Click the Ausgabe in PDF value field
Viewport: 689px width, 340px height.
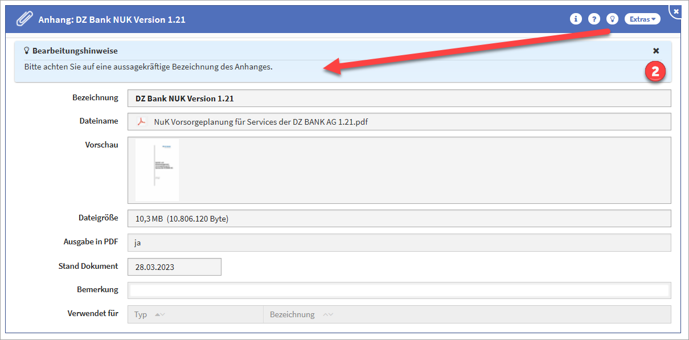click(399, 243)
